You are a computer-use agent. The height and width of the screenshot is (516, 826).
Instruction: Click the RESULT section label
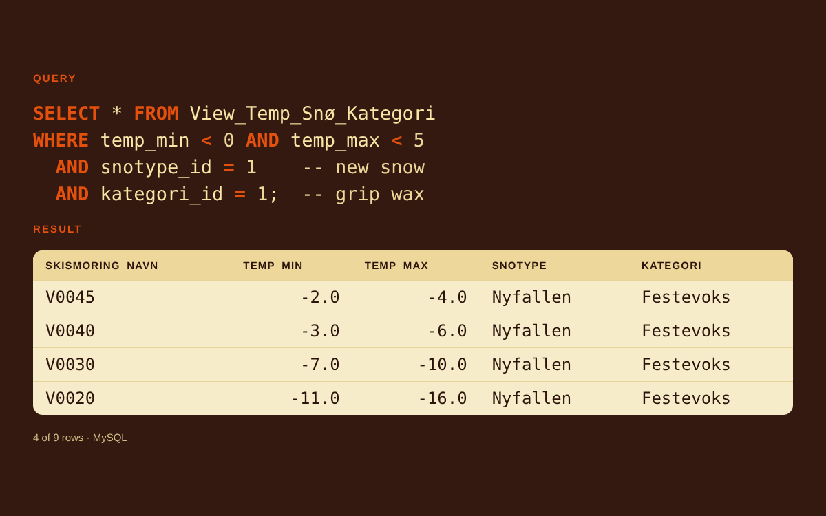(x=57, y=229)
